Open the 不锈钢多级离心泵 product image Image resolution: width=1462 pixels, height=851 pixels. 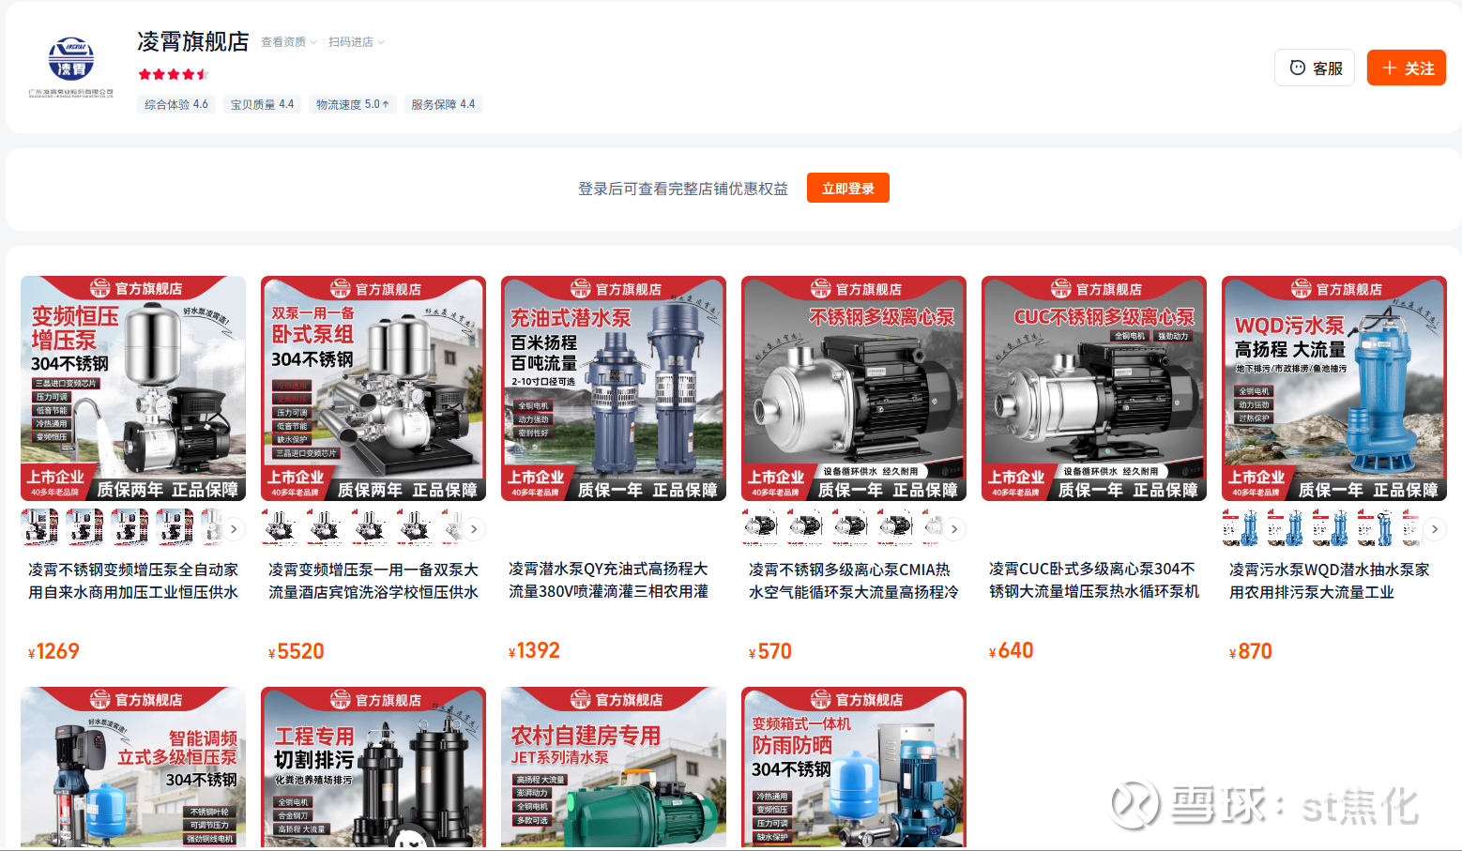pyautogui.click(x=854, y=388)
